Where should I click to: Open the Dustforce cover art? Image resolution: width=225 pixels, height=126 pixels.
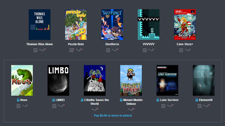[112, 25]
